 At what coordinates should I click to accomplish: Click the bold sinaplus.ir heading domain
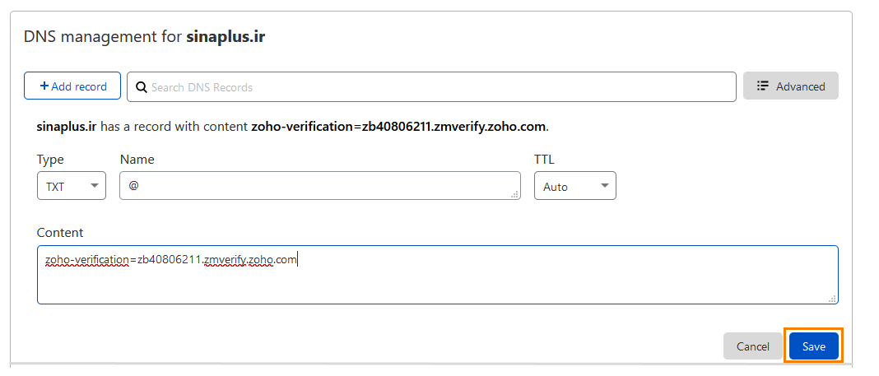click(x=226, y=37)
